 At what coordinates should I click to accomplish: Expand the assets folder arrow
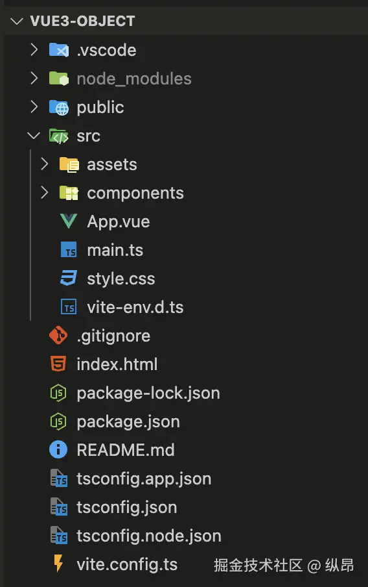click(45, 164)
